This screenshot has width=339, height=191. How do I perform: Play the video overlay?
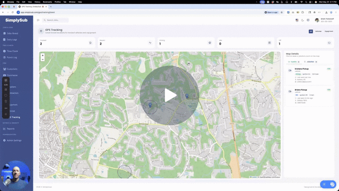(x=169, y=95)
